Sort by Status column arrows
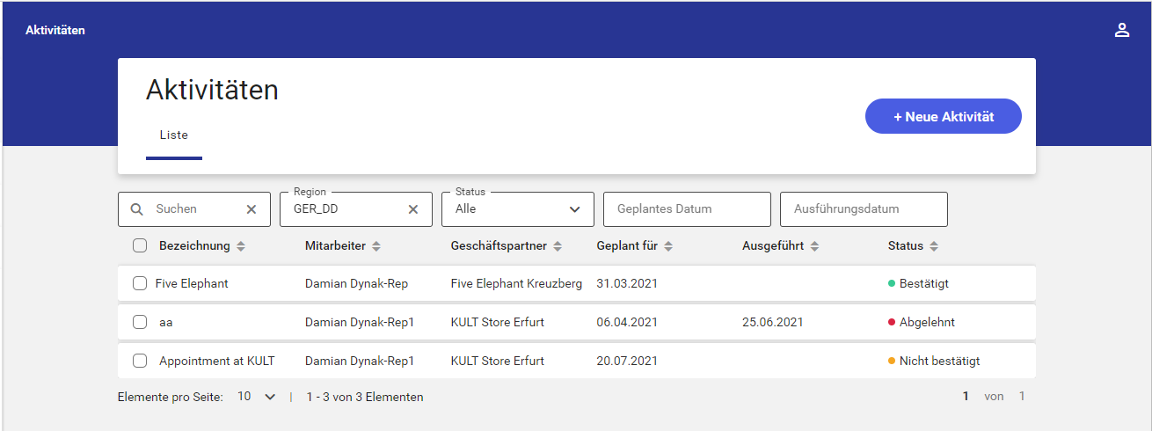The height and width of the screenshot is (431, 1152). (x=934, y=246)
